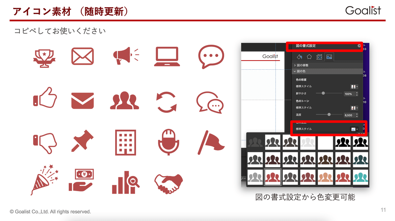The image size is (395, 221).
Task: Pick the highlighted red recolor preset
Action: (x=273, y=177)
